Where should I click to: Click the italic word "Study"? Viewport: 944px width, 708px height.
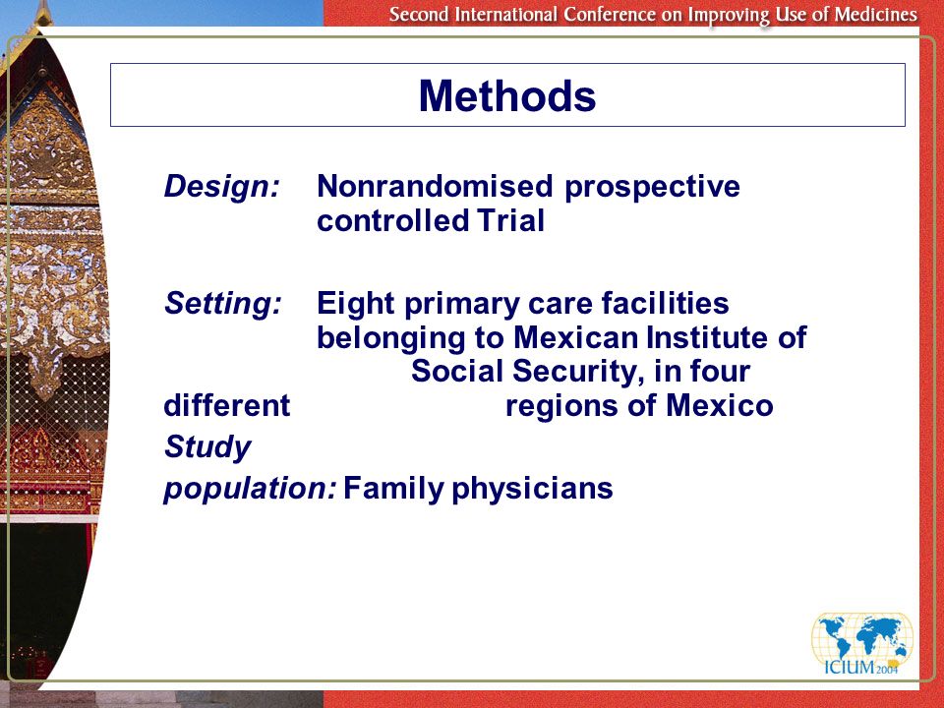[x=207, y=446]
